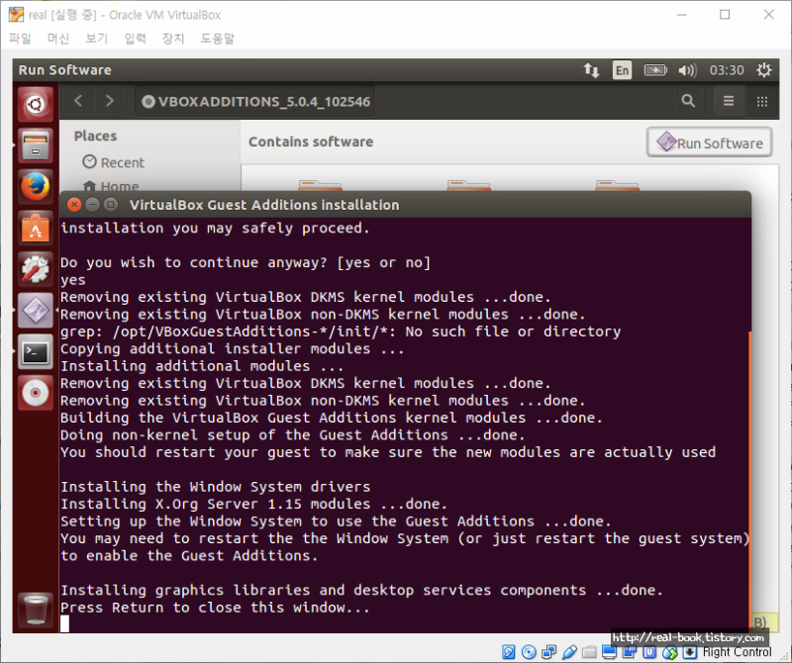Close the Guest Additions installation window

click(x=74, y=205)
